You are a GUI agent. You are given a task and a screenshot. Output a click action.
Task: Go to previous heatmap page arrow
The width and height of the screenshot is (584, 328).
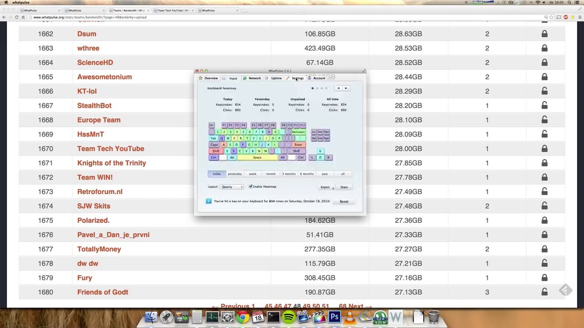[x=338, y=88]
